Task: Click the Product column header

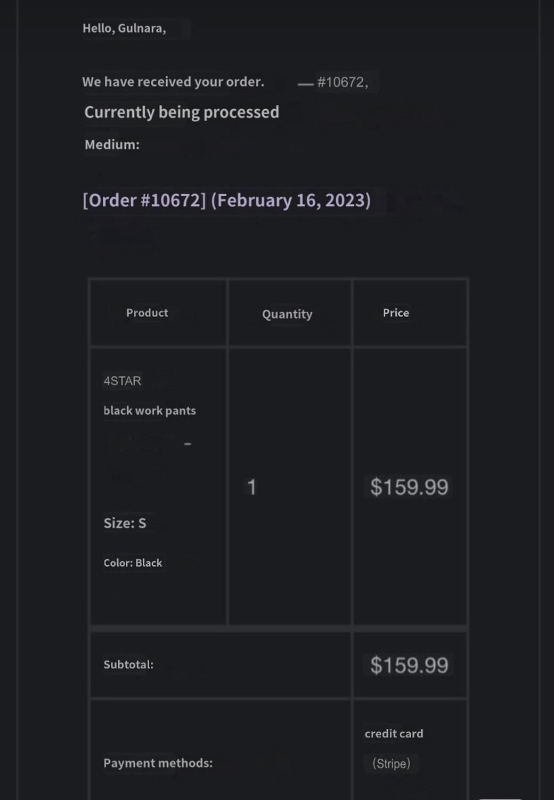Action: point(147,313)
